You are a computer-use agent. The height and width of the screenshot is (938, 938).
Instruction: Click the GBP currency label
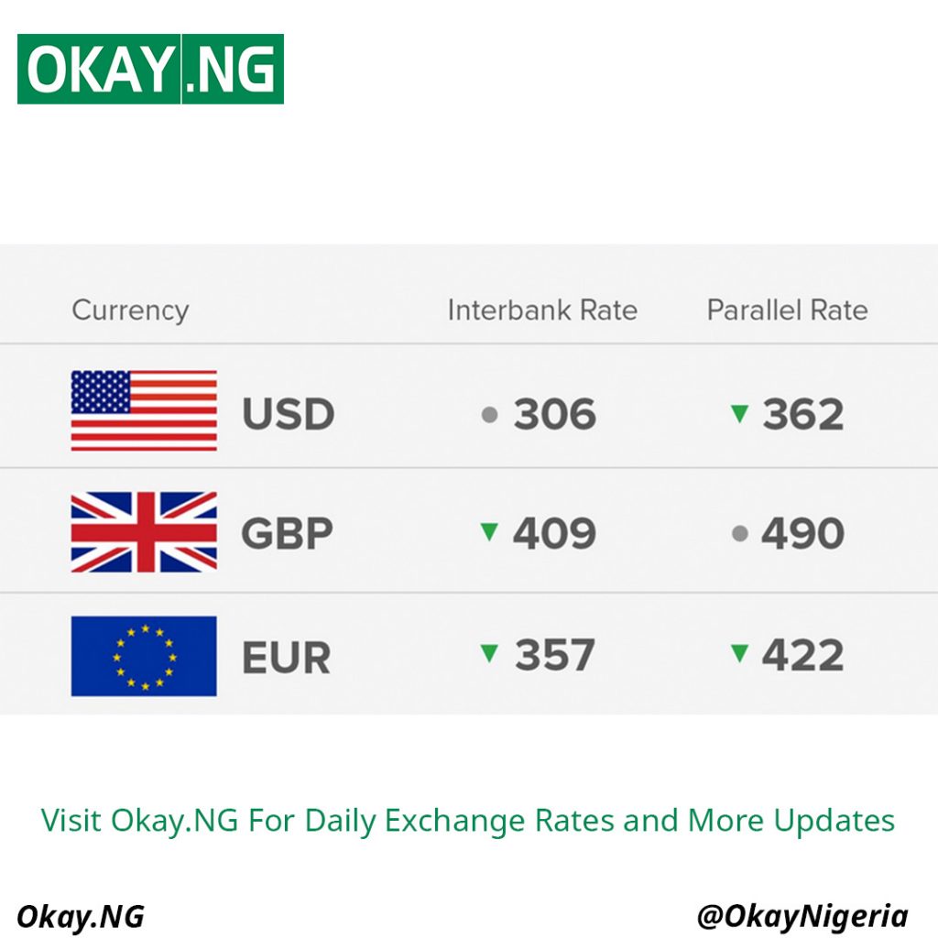click(287, 534)
